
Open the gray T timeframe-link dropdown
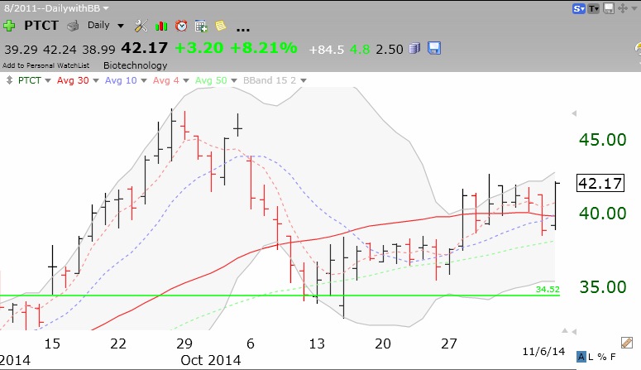click(x=594, y=8)
